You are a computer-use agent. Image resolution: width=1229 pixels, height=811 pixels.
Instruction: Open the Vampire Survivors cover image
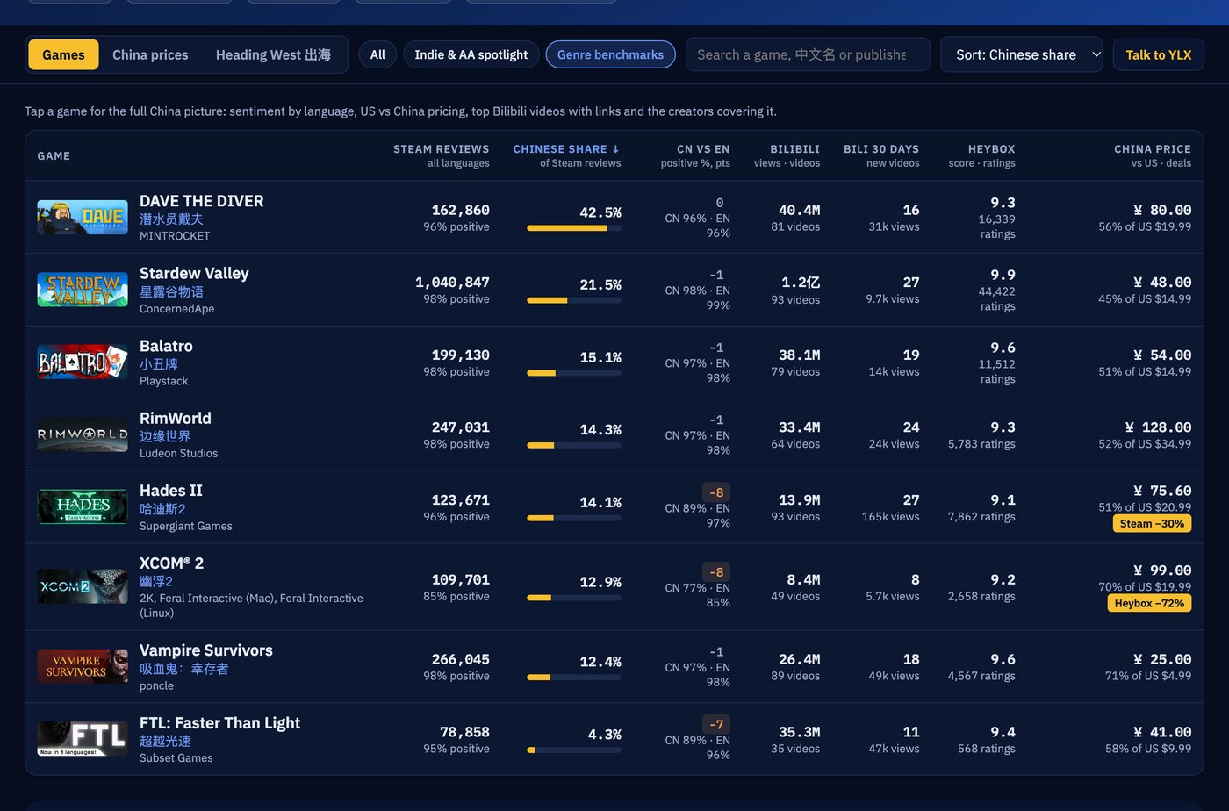(x=83, y=666)
